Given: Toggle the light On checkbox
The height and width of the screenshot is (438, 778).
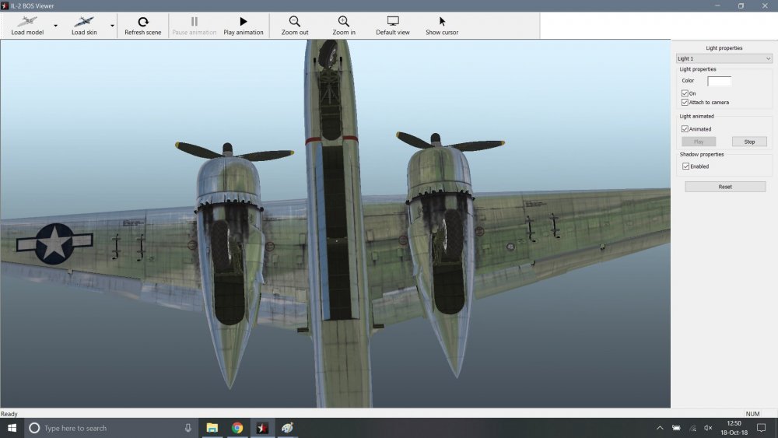Looking at the screenshot, I should click(x=685, y=93).
